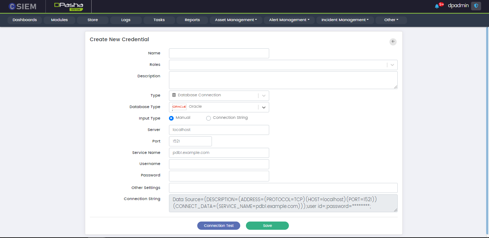Click the shield icon beside dpadmin
The height and width of the screenshot is (238, 489).
coord(476,6)
